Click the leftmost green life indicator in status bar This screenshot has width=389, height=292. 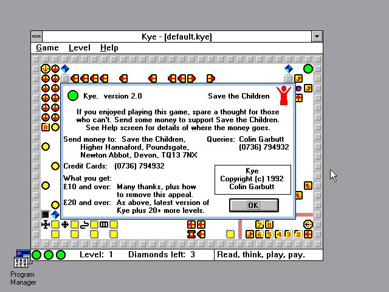click(x=36, y=255)
